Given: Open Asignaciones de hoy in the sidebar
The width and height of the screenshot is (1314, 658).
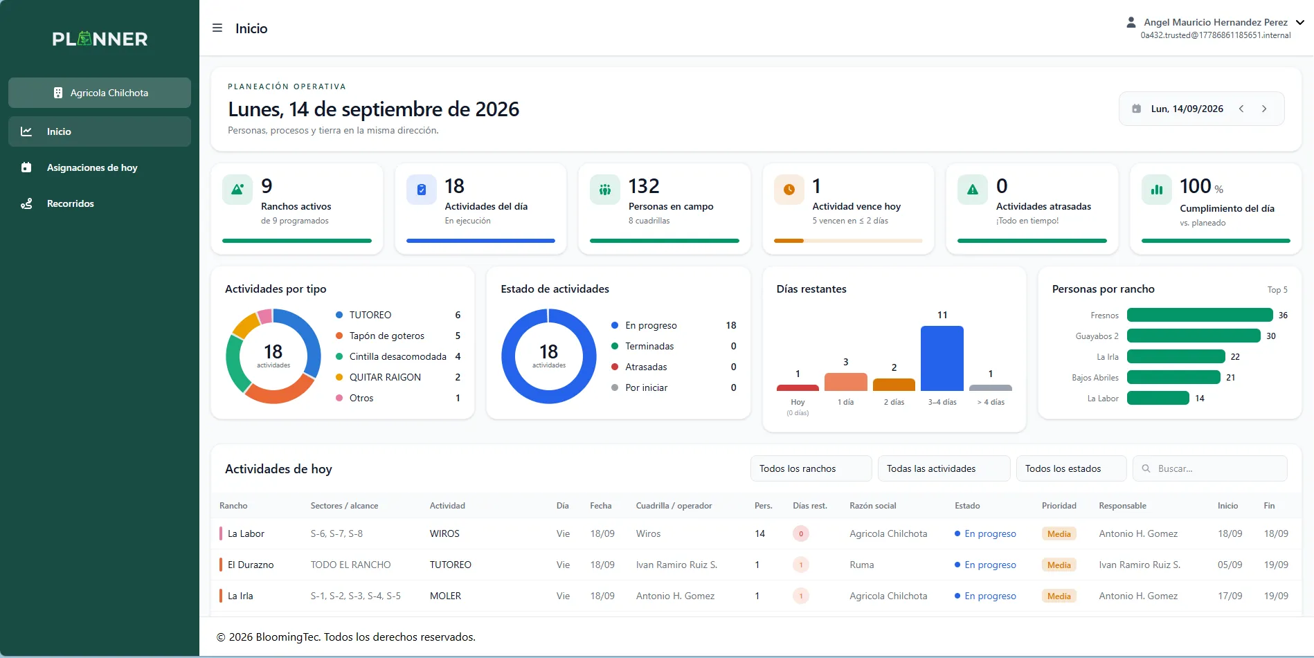Looking at the screenshot, I should [100, 167].
